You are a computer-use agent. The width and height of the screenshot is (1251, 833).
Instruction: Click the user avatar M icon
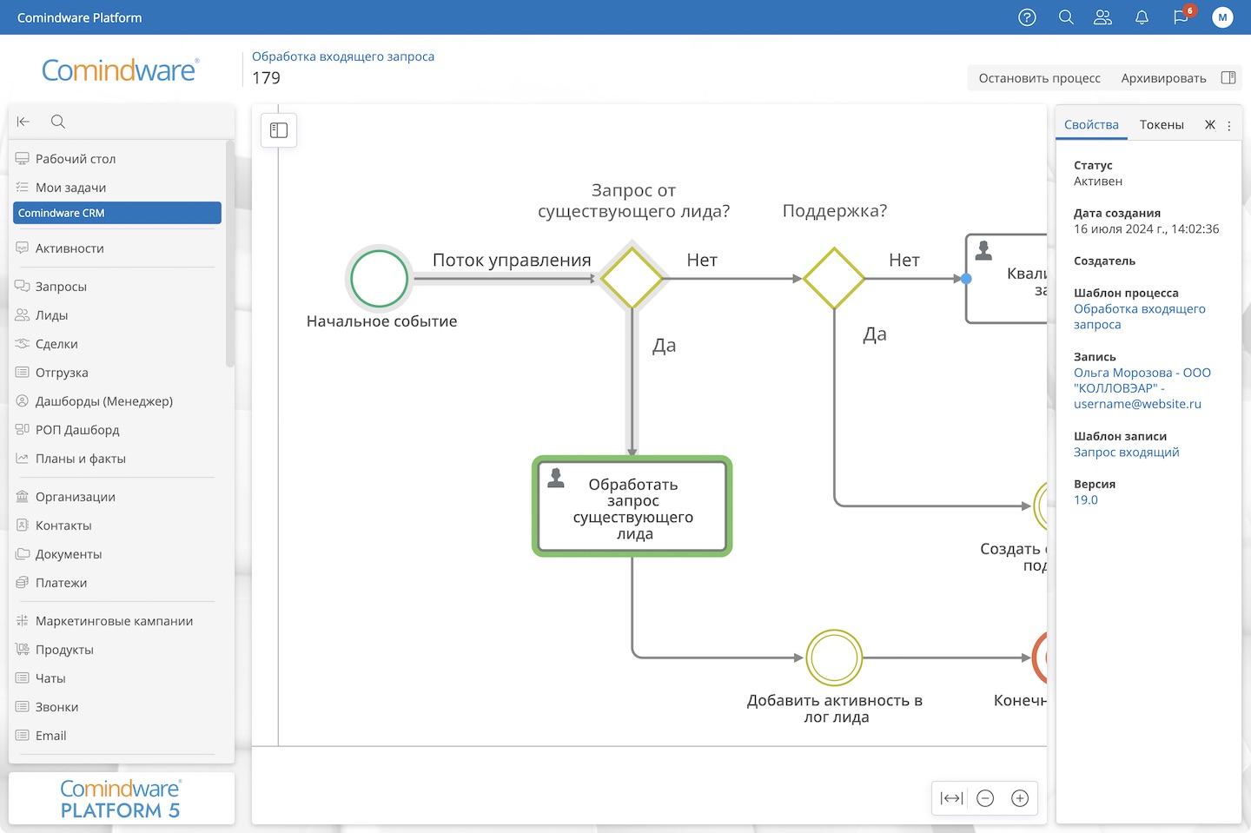1222,17
